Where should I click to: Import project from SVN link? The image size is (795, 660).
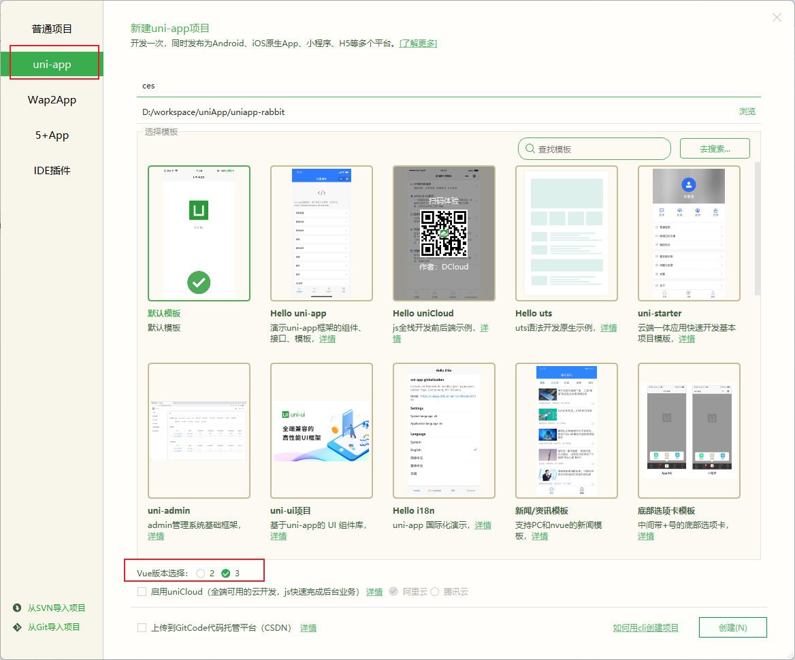[56, 608]
